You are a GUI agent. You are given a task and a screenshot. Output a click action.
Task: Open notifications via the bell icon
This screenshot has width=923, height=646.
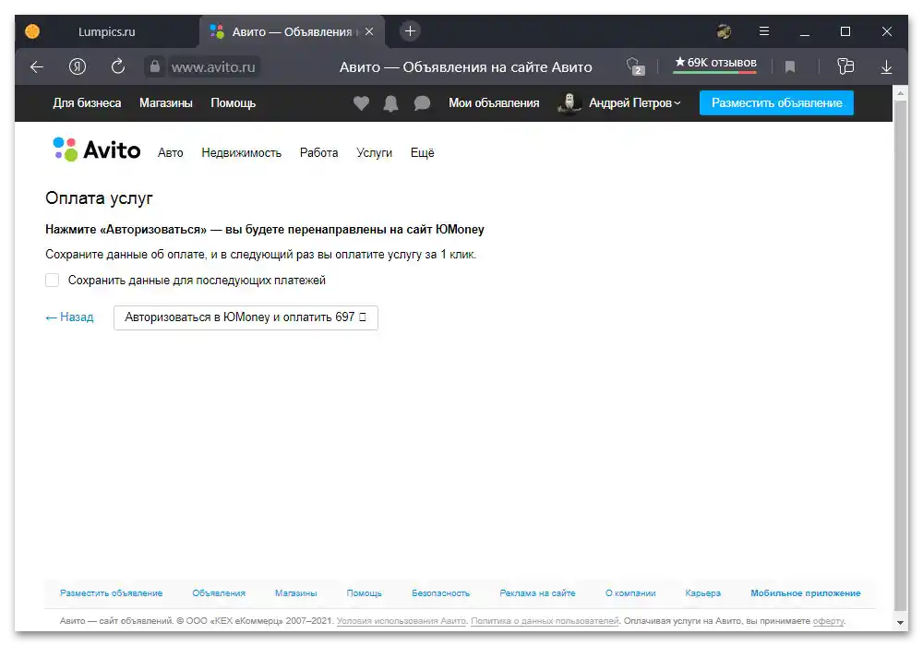pos(390,103)
